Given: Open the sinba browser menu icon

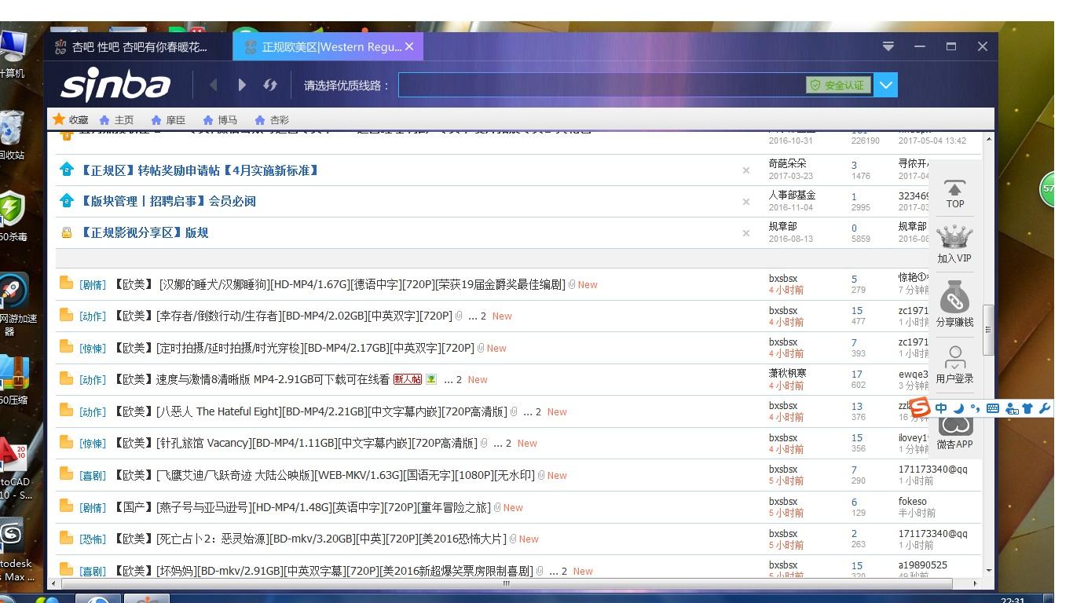Looking at the screenshot, I should click(888, 46).
